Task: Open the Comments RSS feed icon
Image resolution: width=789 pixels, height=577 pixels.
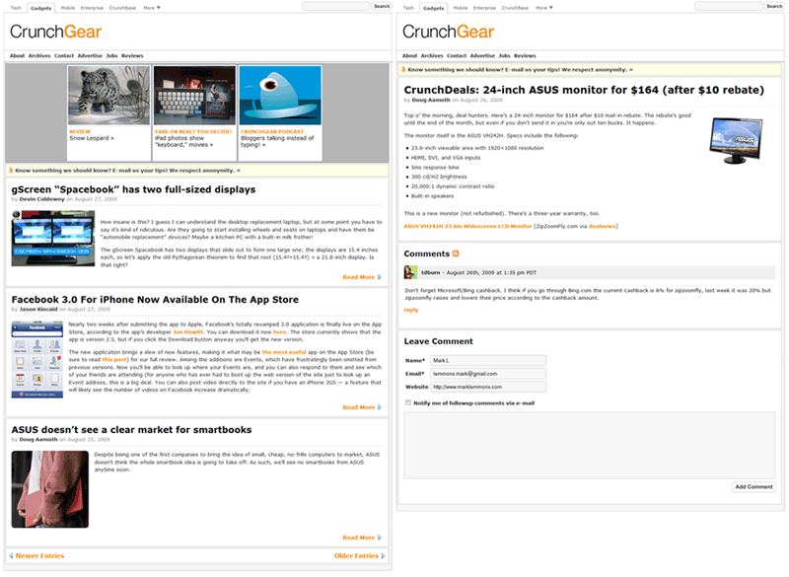Action: point(456,254)
